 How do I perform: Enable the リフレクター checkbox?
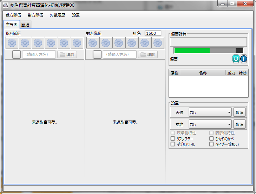[173, 139]
